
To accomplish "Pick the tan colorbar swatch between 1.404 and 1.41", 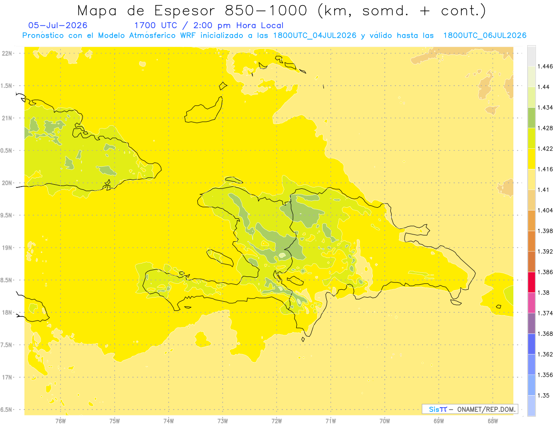I will pyautogui.click(x=531, y=200).
